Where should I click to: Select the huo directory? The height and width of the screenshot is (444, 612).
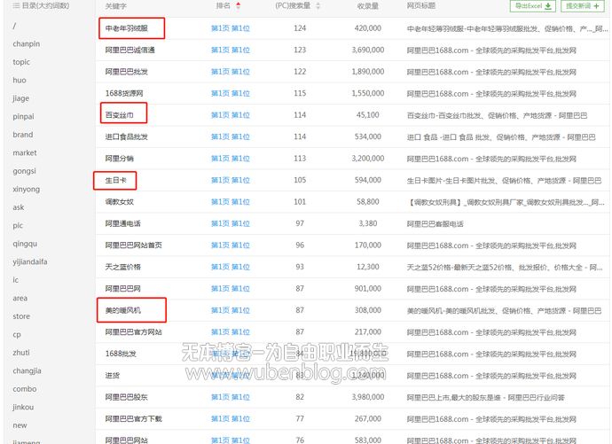coord(20,81)
